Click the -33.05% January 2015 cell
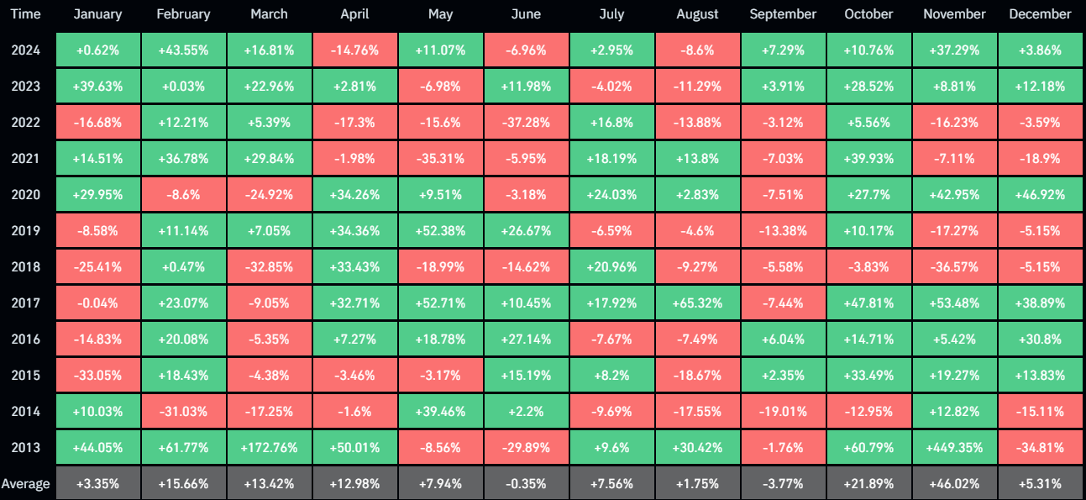 (97, 376)
